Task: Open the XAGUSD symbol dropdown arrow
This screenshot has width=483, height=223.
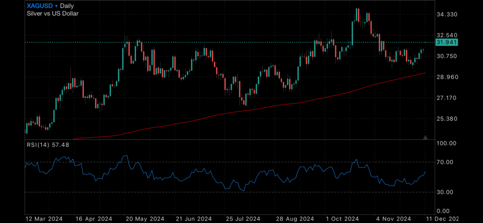Action: pos(56,6)
